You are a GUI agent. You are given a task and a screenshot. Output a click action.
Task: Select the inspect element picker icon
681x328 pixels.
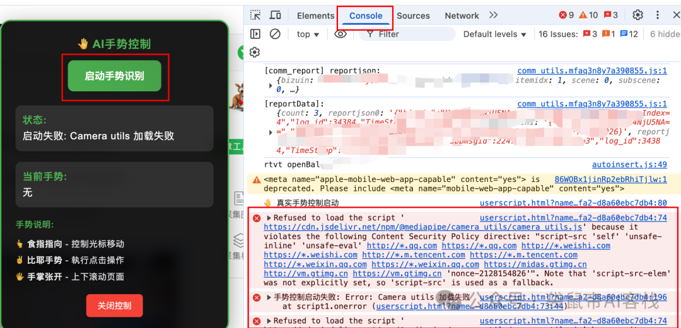pos(255,16)
